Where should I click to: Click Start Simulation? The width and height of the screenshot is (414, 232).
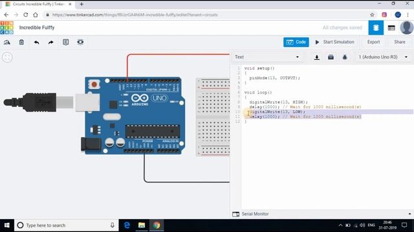[x=334, y=42]
